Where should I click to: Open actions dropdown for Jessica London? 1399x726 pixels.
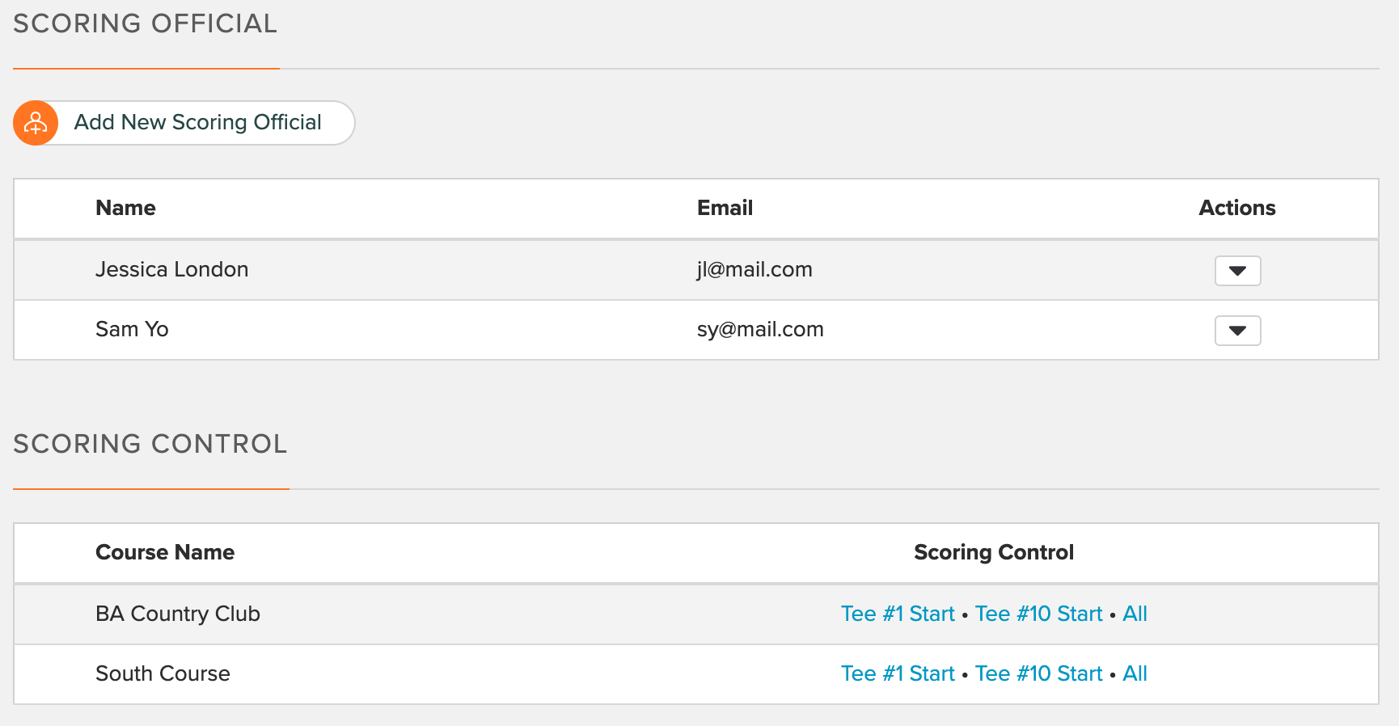tap(1237, 271)
